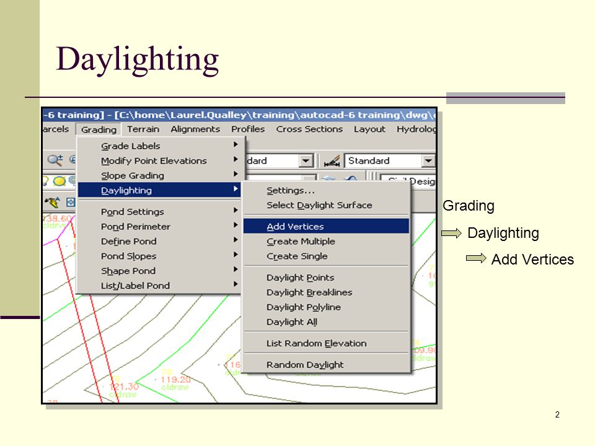The width and height of the screenshot is (595, 446).
Task: Click the window title bar file path
Action: [x=274, y=115]
